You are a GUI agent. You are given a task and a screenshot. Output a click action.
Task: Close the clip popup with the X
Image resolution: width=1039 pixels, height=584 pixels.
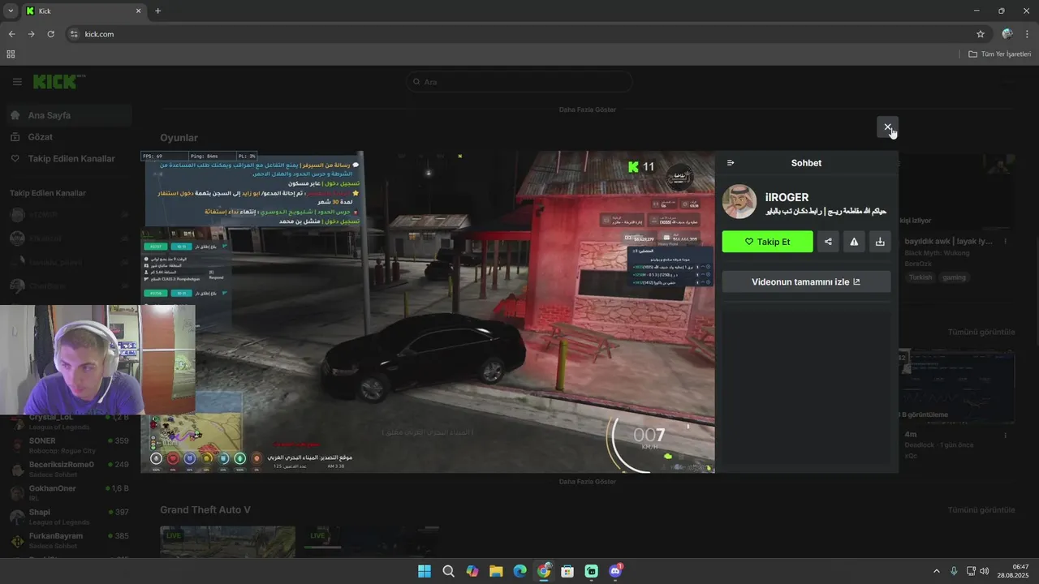point(887,127)
